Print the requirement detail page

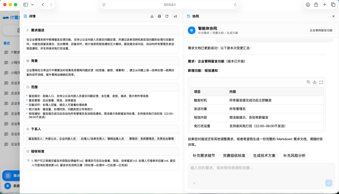159,16
